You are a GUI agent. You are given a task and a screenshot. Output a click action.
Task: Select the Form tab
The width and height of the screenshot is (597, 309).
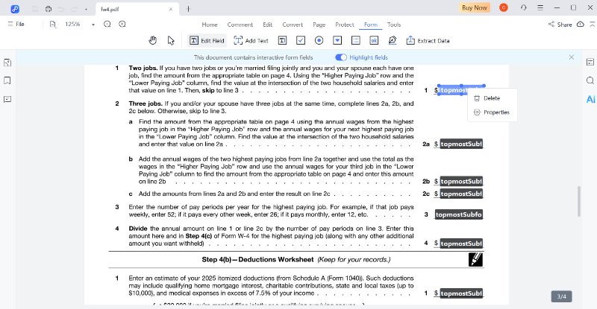tap(370, 25)
